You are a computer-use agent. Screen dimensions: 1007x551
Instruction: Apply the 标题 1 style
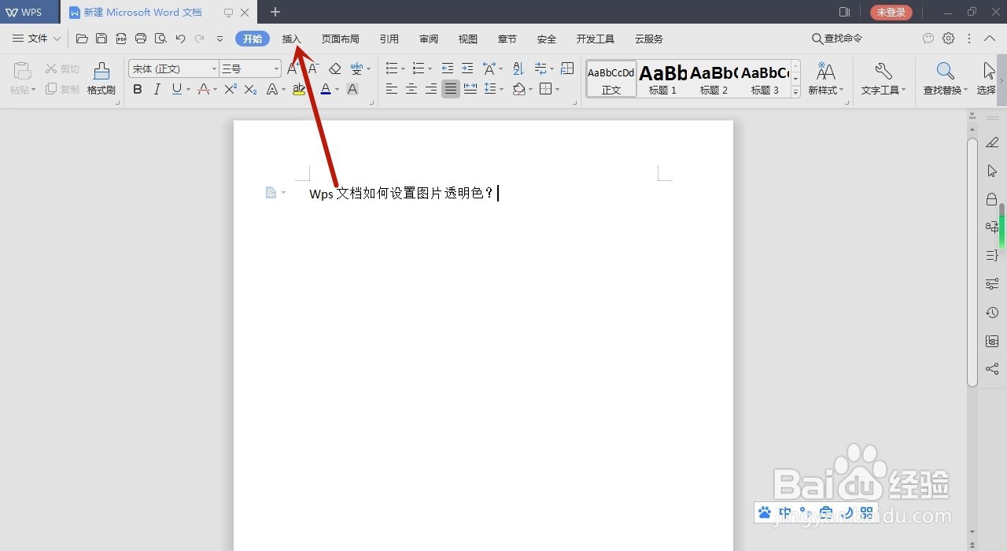[663, 79]
